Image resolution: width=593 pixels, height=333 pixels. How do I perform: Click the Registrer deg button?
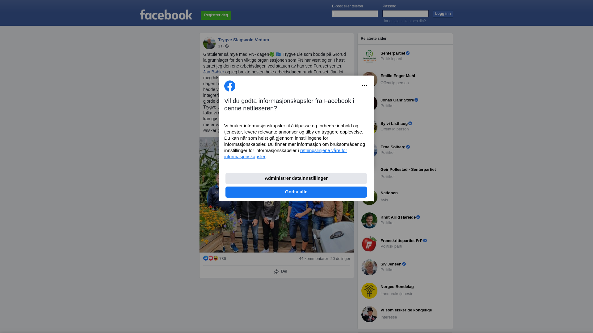[216, 15]
